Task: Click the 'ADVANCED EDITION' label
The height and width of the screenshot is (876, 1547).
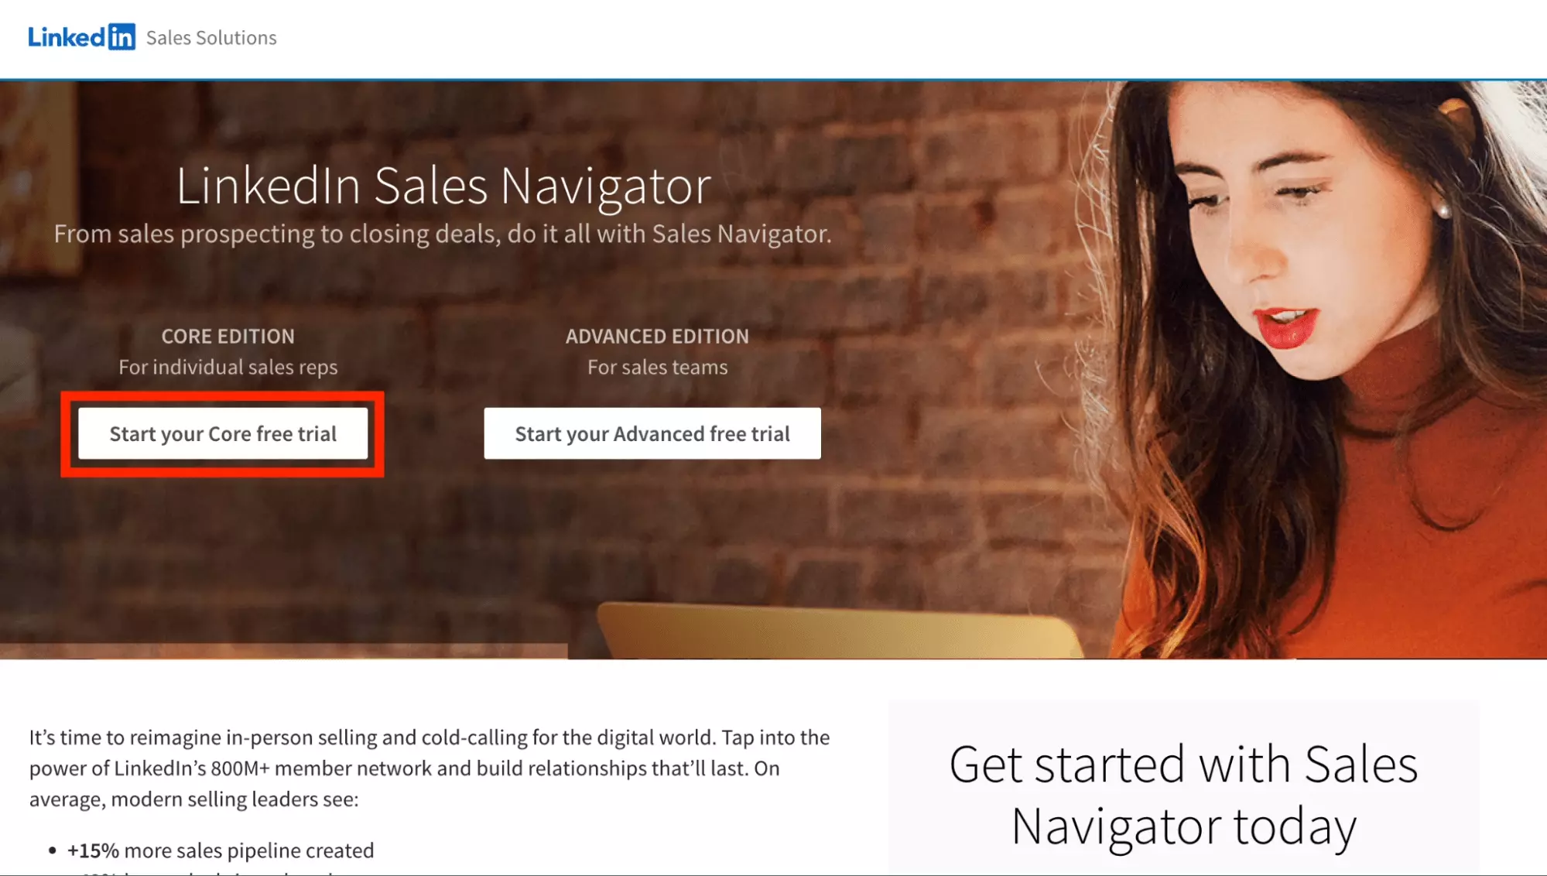Action: (657, 337)
